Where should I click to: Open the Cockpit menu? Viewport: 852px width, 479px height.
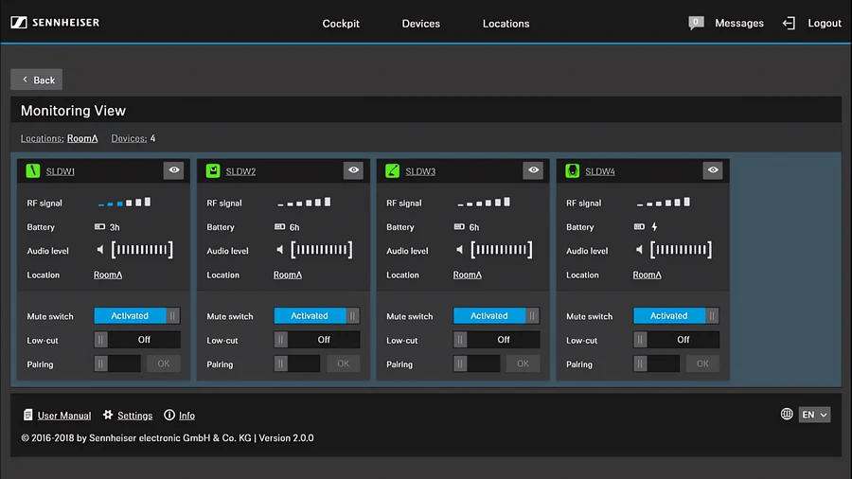tap(341, 24)
